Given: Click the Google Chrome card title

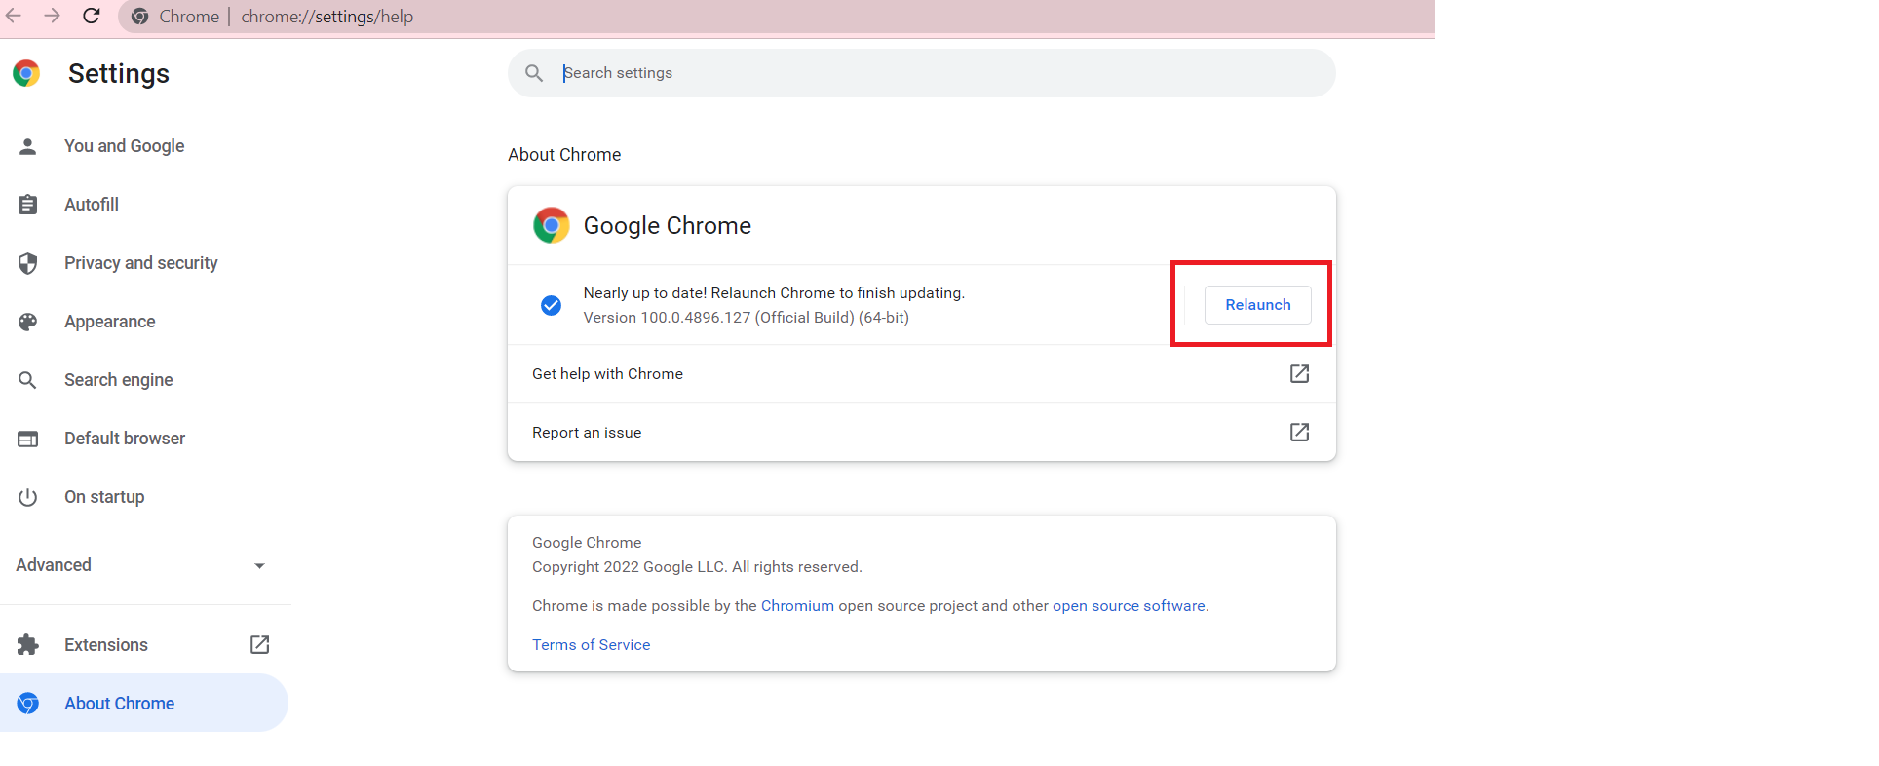Looking at the screenshot, I should point(668,226).
